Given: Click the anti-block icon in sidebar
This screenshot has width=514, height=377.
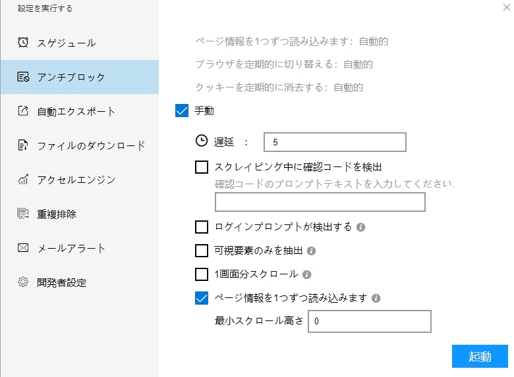Looking at the screenshot, I should [x=23, y=77].
